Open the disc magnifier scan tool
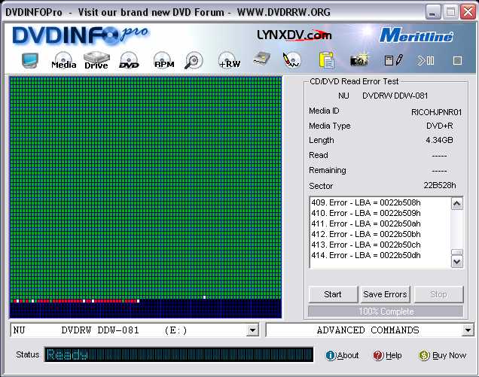 tap(194, 60)
